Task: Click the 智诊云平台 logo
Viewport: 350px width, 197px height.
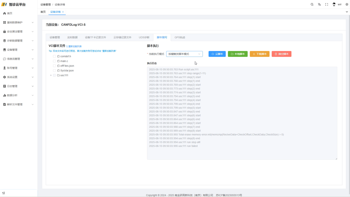Action: pos(4,5)
